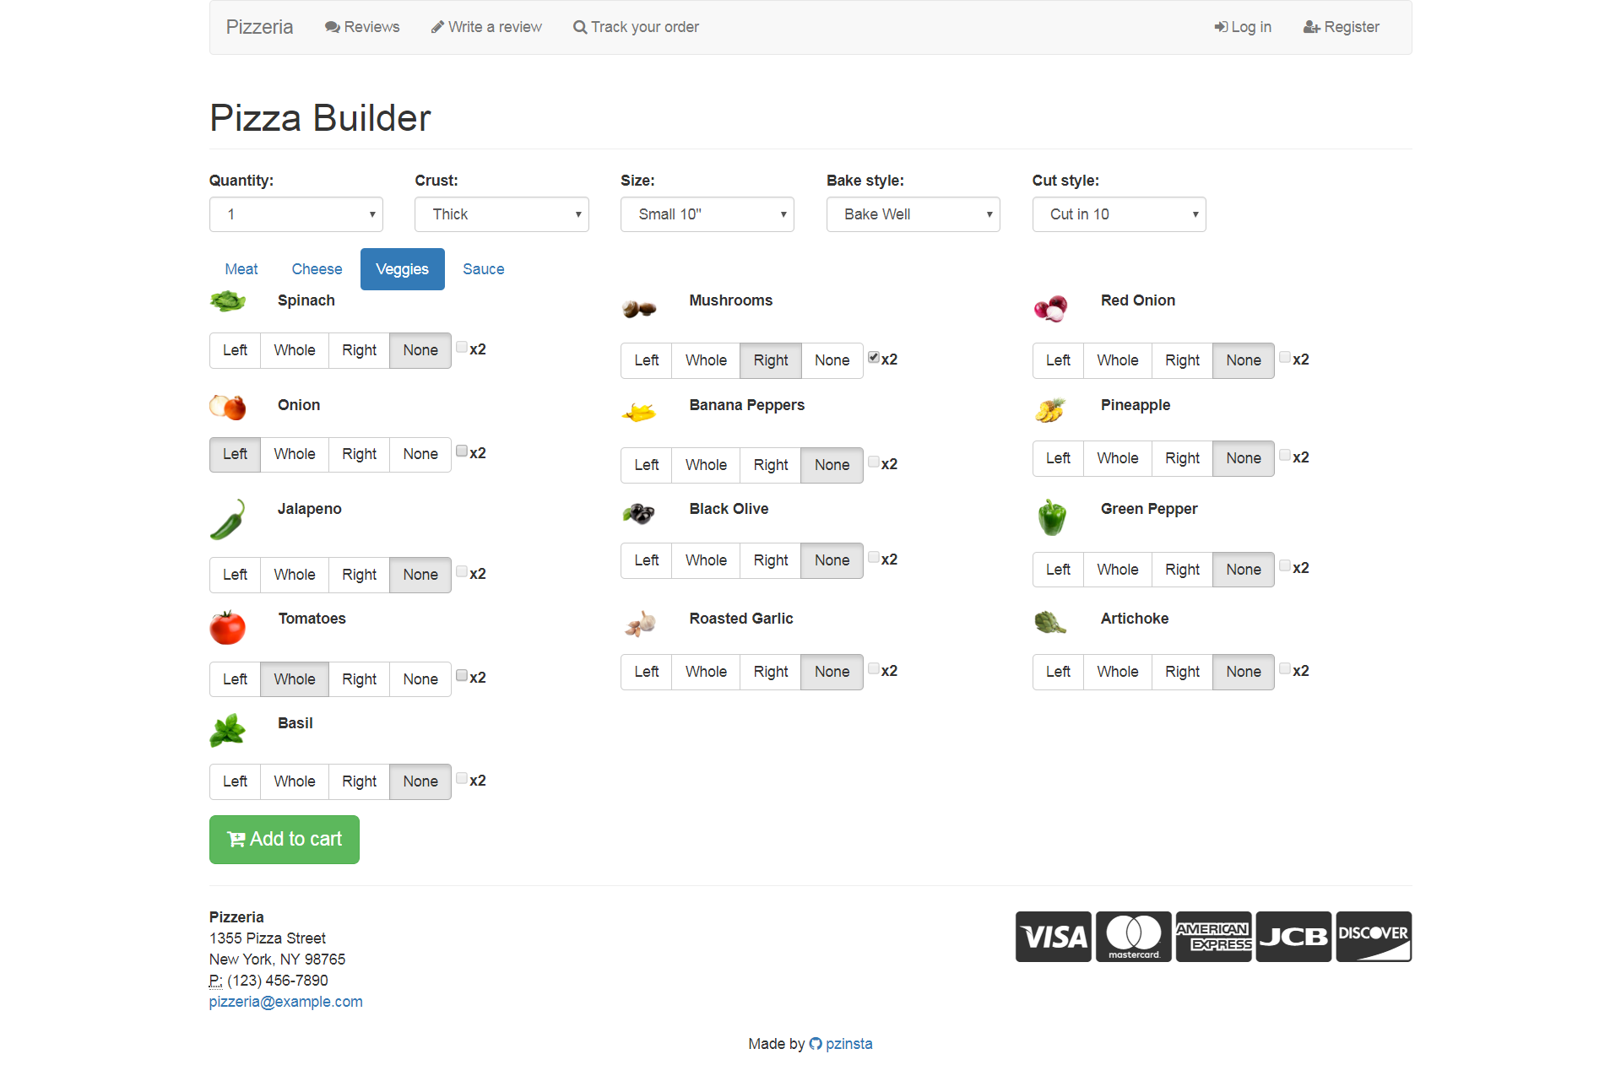Screen dimensions: 1621x1065
Task: Click the tomato icon
Action: [227, 628]
